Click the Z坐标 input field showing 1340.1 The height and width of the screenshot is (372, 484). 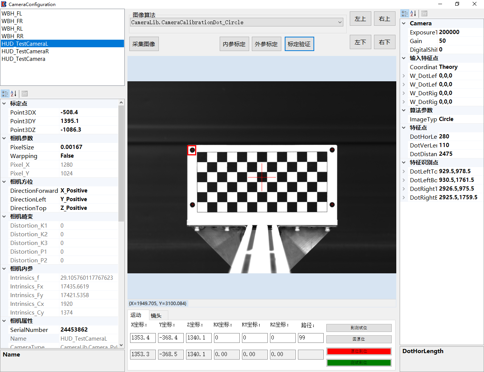[199, 338]
